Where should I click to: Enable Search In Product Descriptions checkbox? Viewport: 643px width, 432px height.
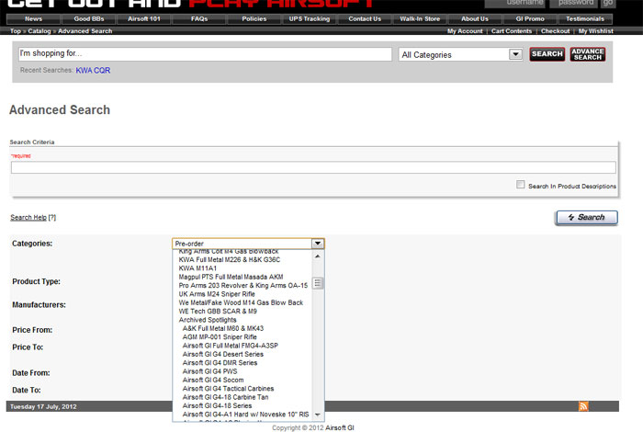pos(521,185)
